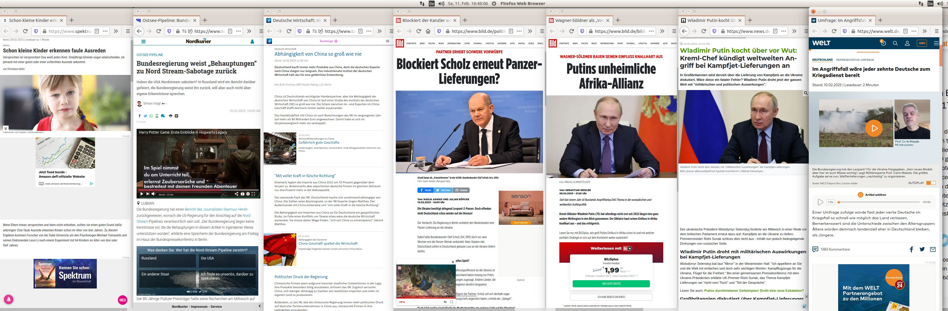
Task: Click the WELT article audio progress slider
Action: pos(879,202)
